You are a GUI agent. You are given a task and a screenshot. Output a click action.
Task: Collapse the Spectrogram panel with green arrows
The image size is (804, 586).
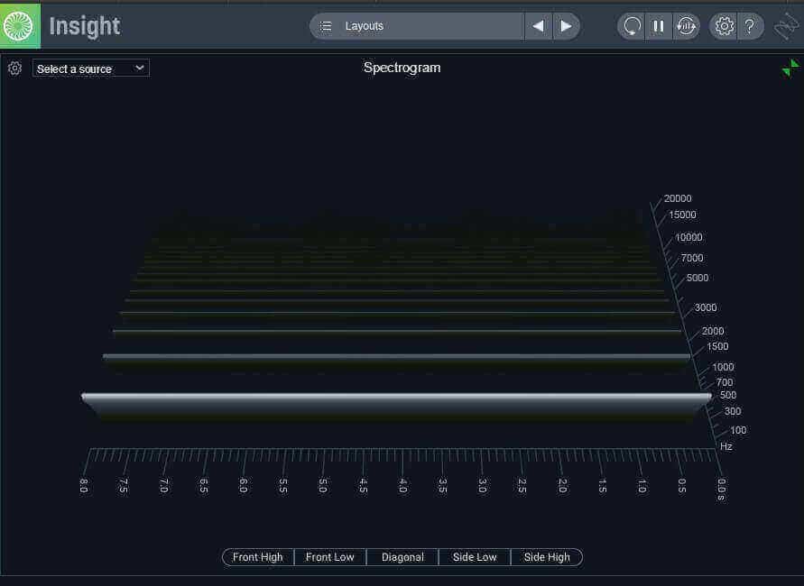(790, 69)
